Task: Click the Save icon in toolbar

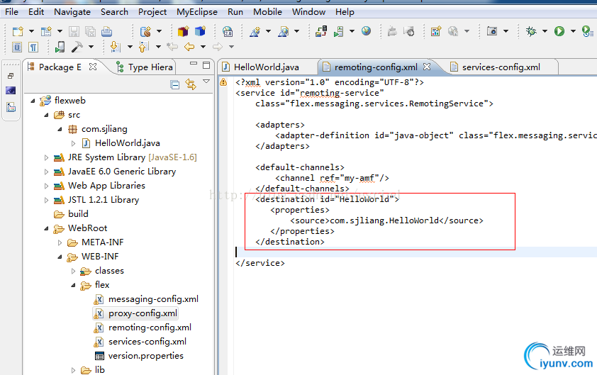Action: [74, 31]
